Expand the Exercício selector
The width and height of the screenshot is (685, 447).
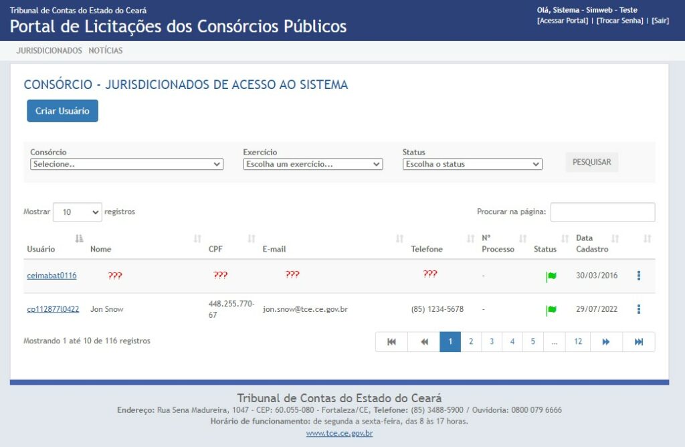(312, 164)
